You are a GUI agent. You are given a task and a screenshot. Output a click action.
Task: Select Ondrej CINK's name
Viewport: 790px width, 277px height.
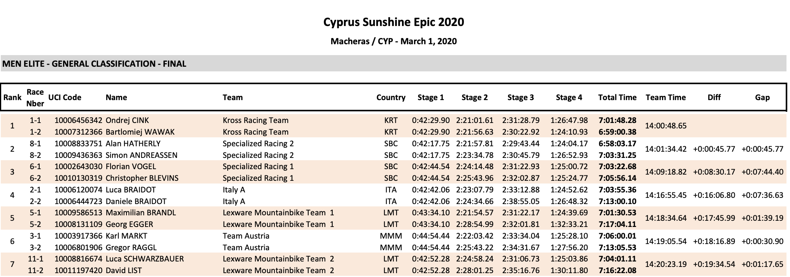click(127, 120)
